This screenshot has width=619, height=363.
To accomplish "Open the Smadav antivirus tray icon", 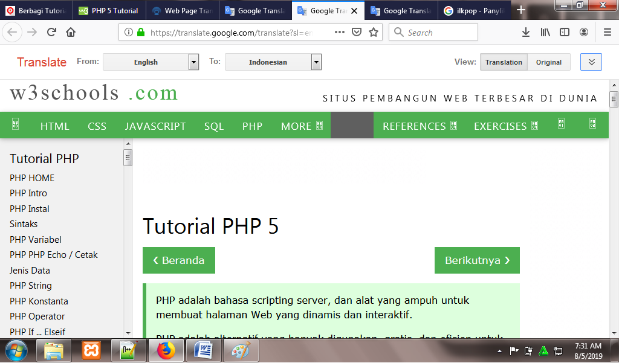I will [542, 350].
